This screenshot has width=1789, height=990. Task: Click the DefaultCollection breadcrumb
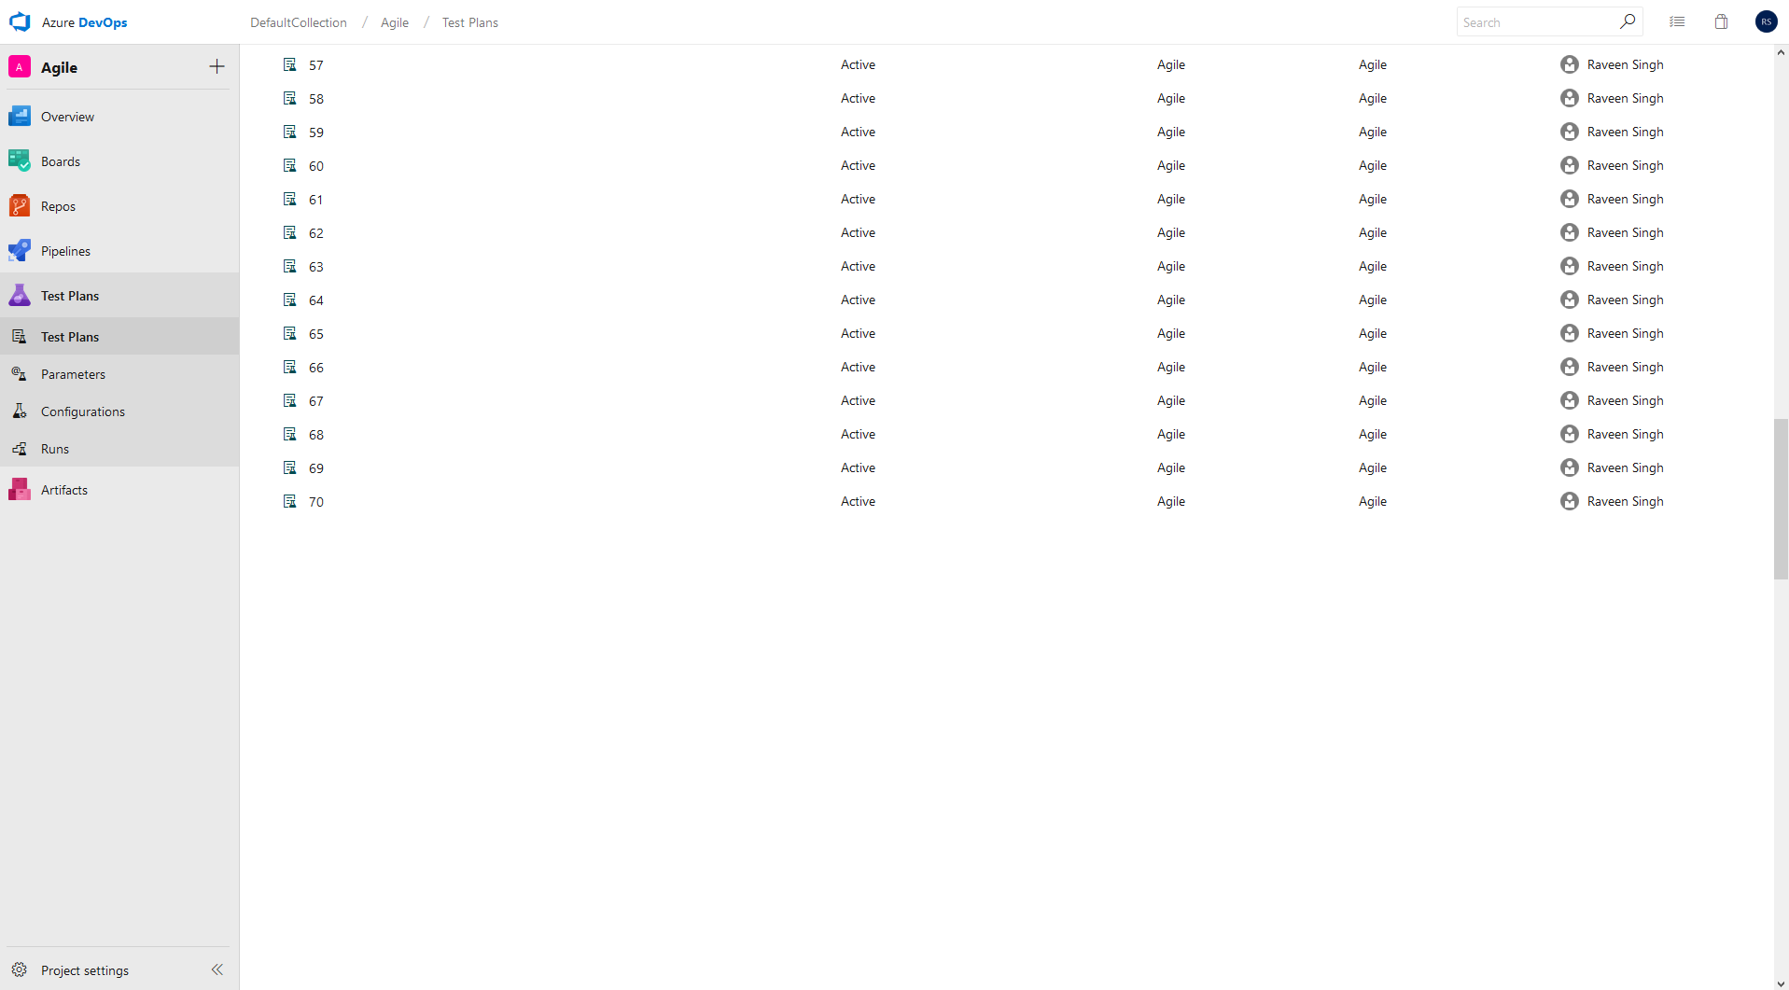coord(297,22)
